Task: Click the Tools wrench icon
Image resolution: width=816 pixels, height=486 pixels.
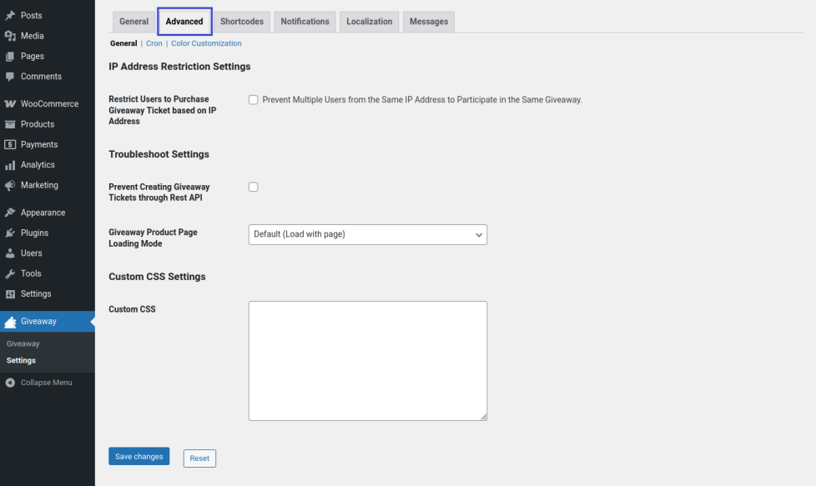Action: pos(10,273)
